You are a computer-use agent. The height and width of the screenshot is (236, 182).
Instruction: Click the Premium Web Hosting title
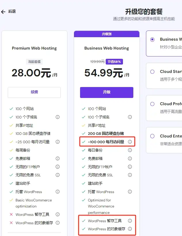coord(34,48)
